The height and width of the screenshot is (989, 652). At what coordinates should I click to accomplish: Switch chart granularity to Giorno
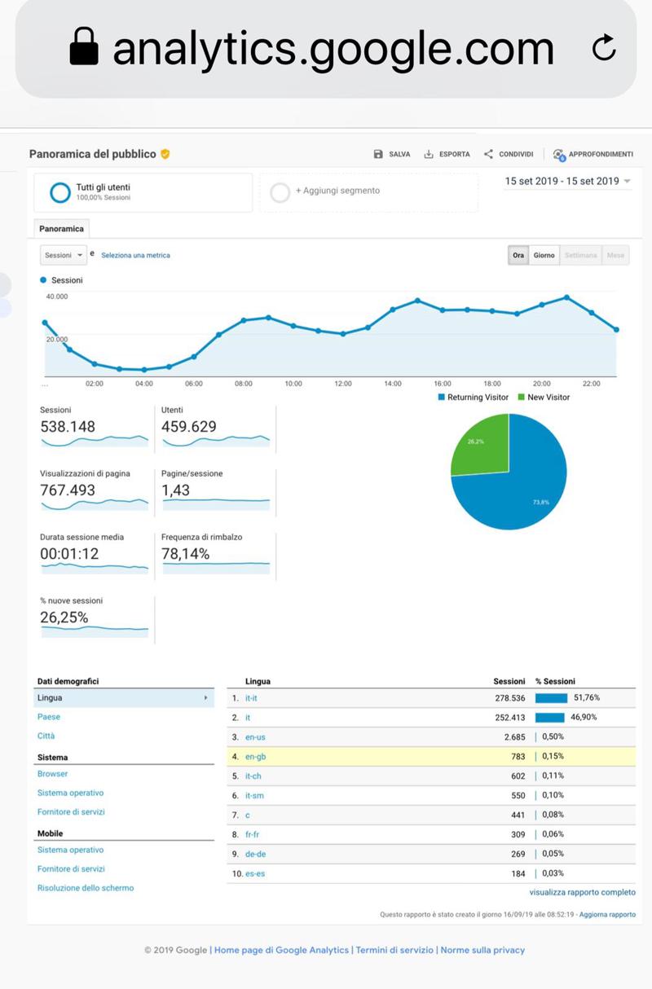tap(544, 255)
